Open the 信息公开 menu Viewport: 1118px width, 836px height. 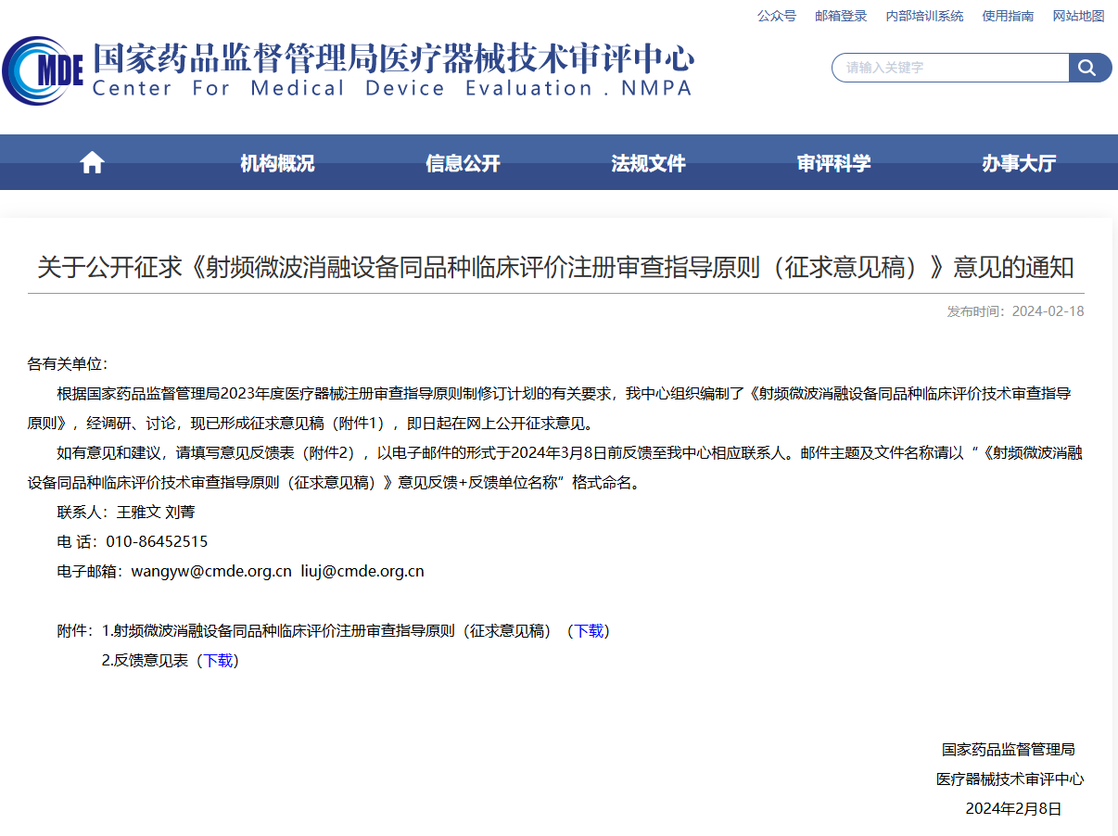(x=463, y=163)
